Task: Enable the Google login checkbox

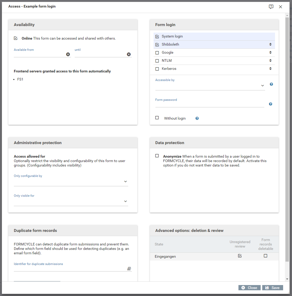Action: pos(157,53)
